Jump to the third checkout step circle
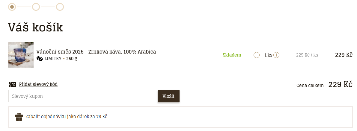The height and width of the screenshot is (131, 357). (60, 7)
